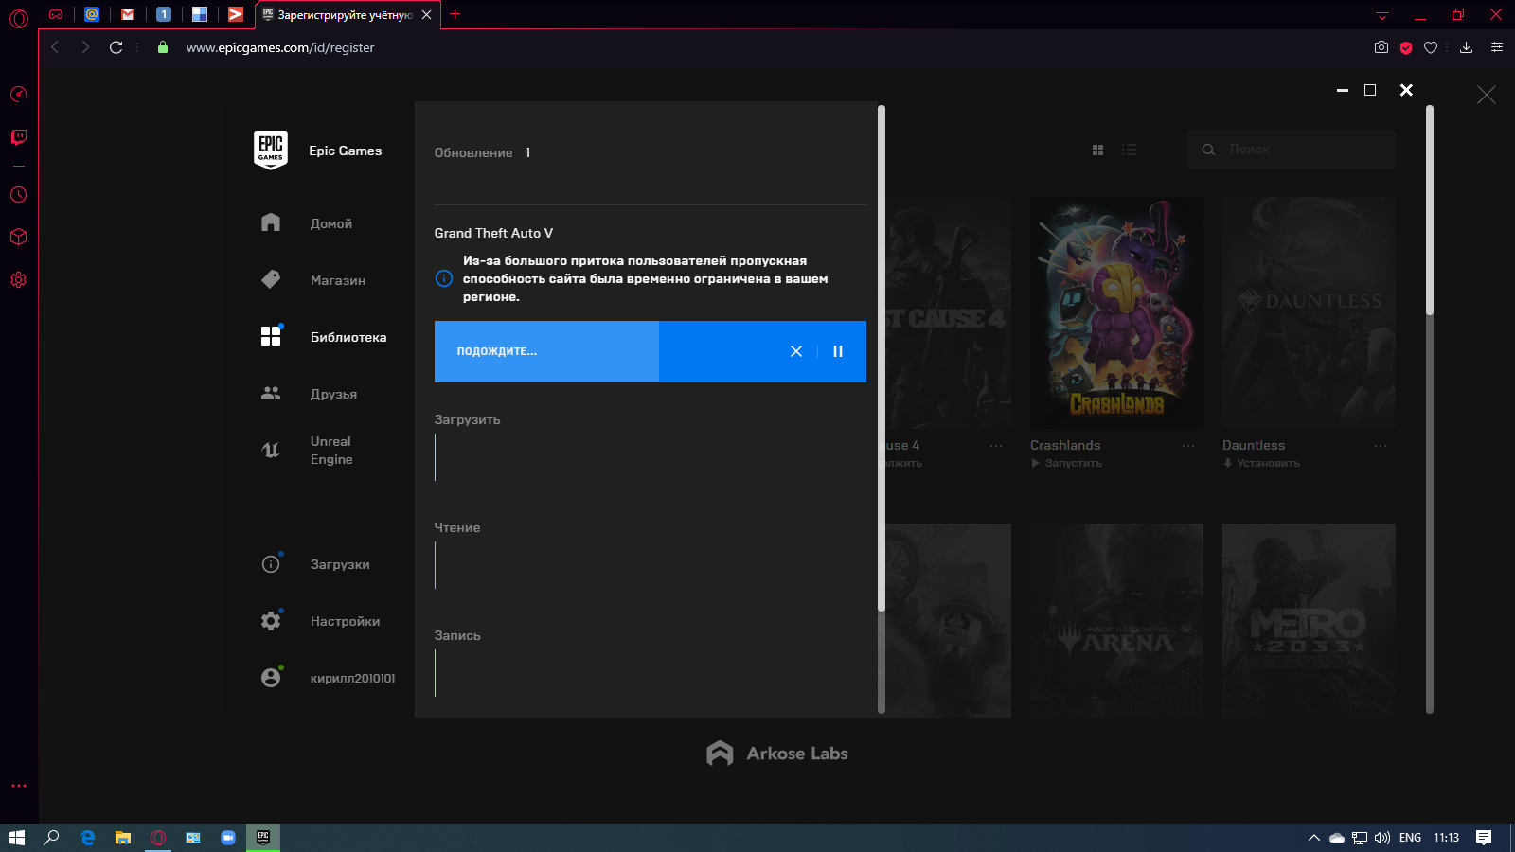Open Twitch in Opera sidebar
This screenshot has width=1515, height=852.
click(x=18, y=137)
